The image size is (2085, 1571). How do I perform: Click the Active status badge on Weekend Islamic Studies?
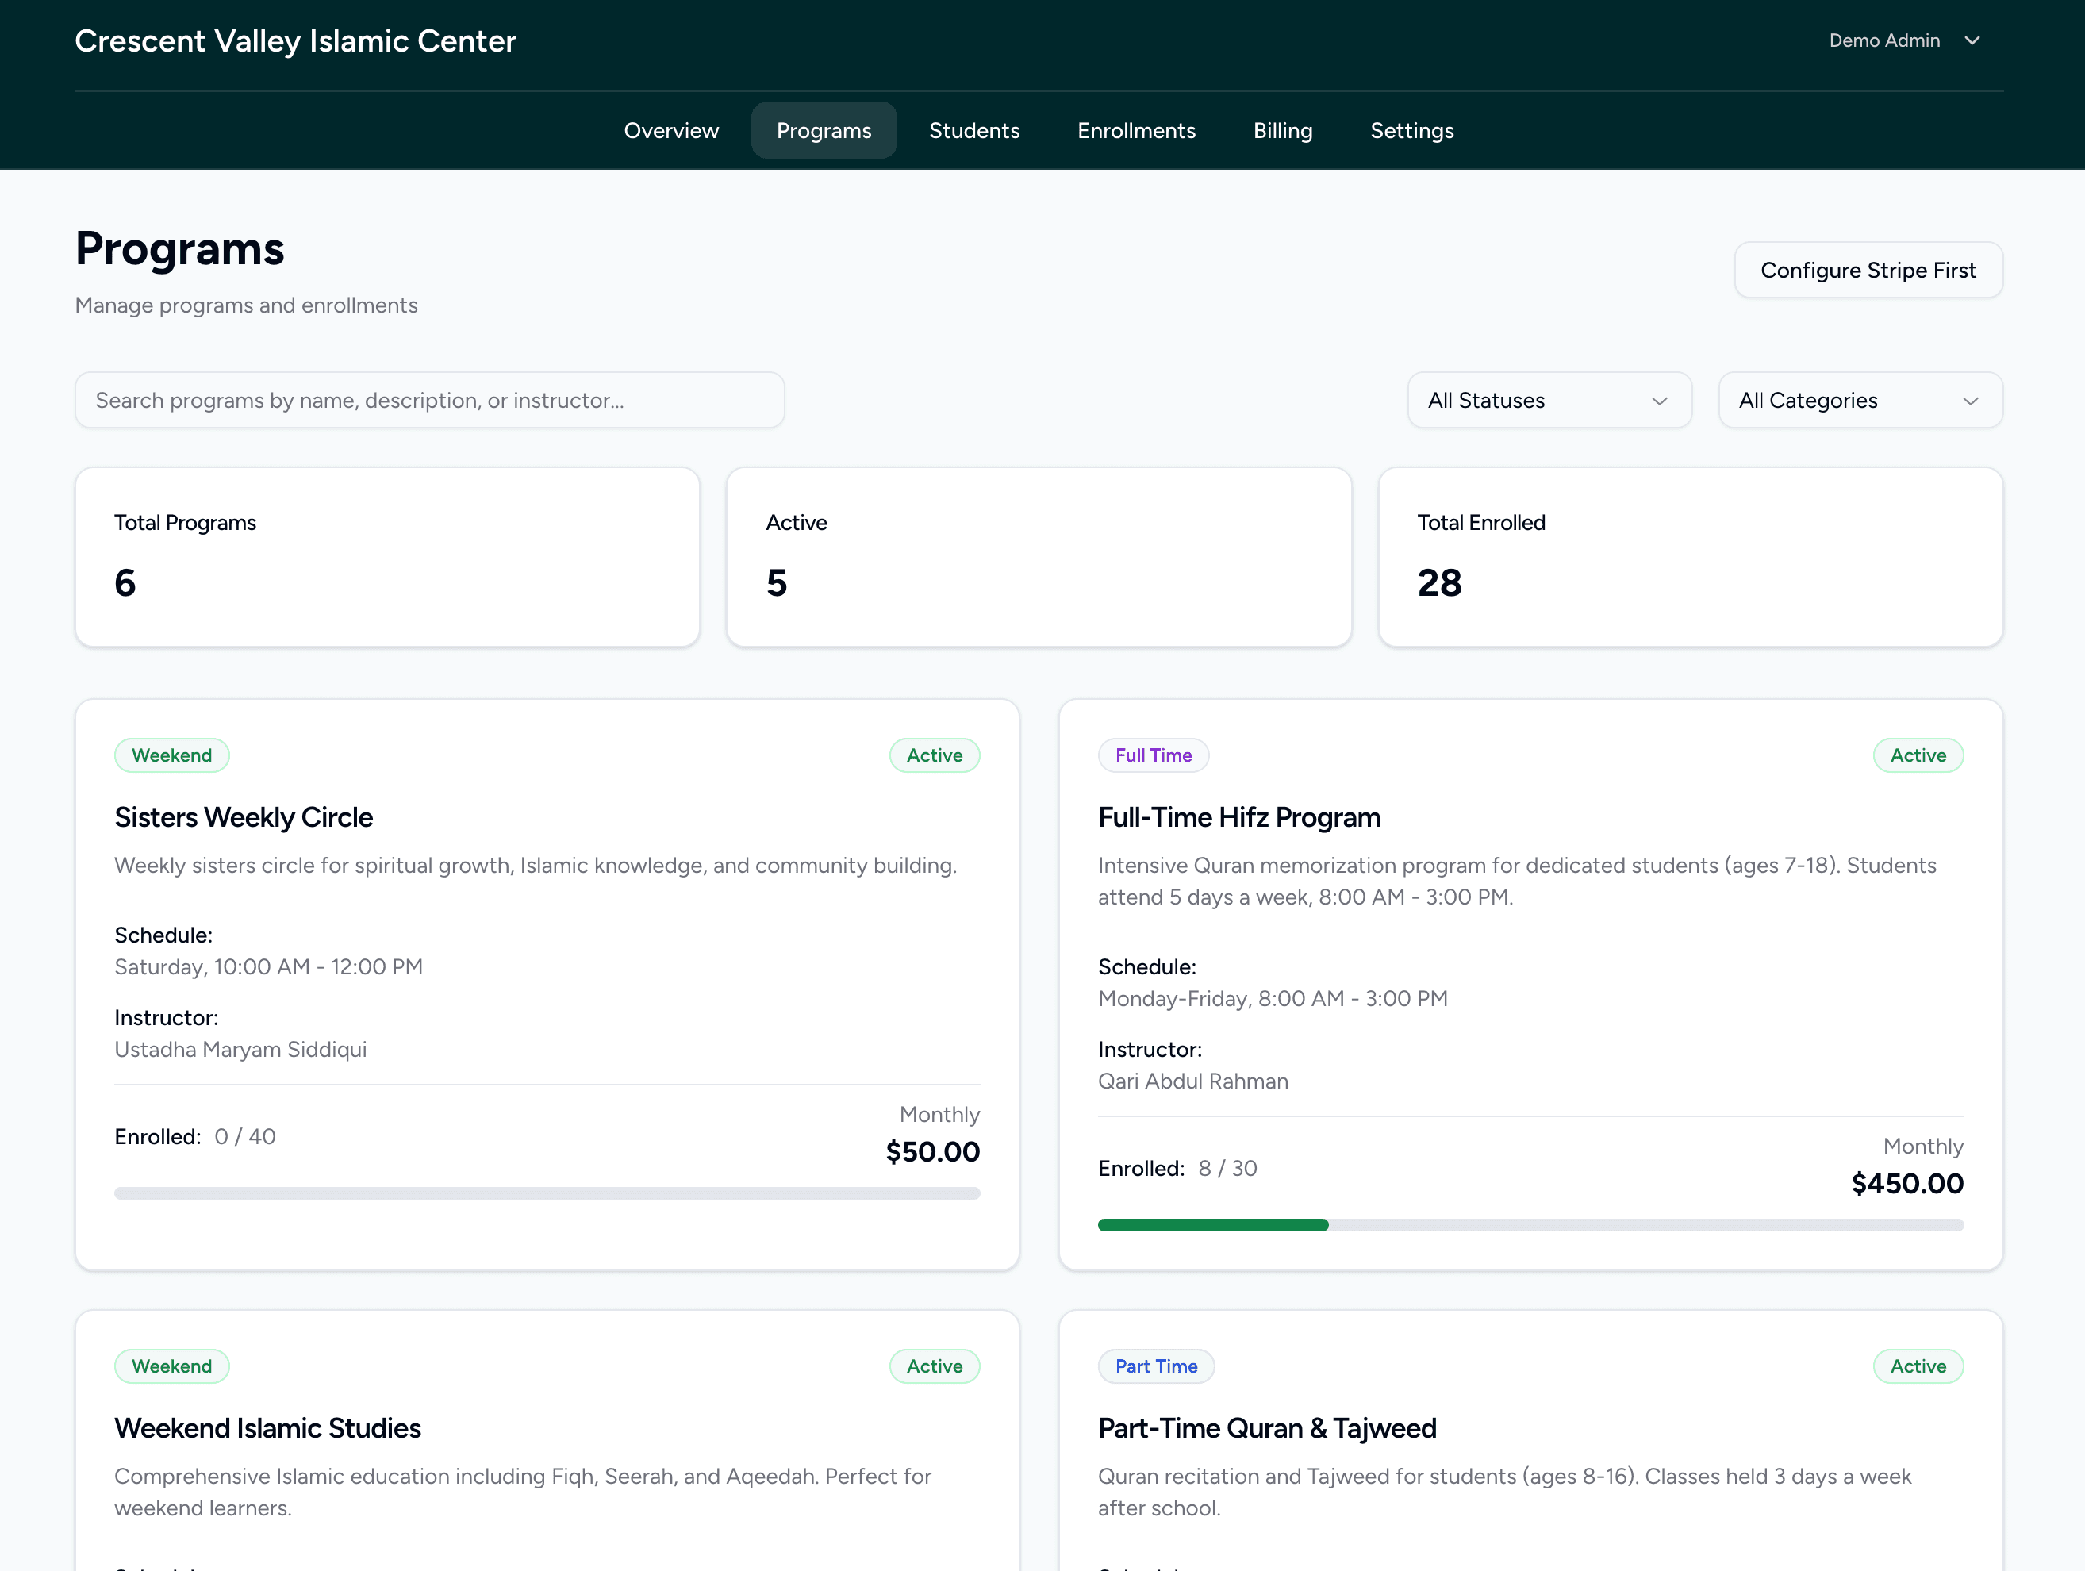[934, 1366]
